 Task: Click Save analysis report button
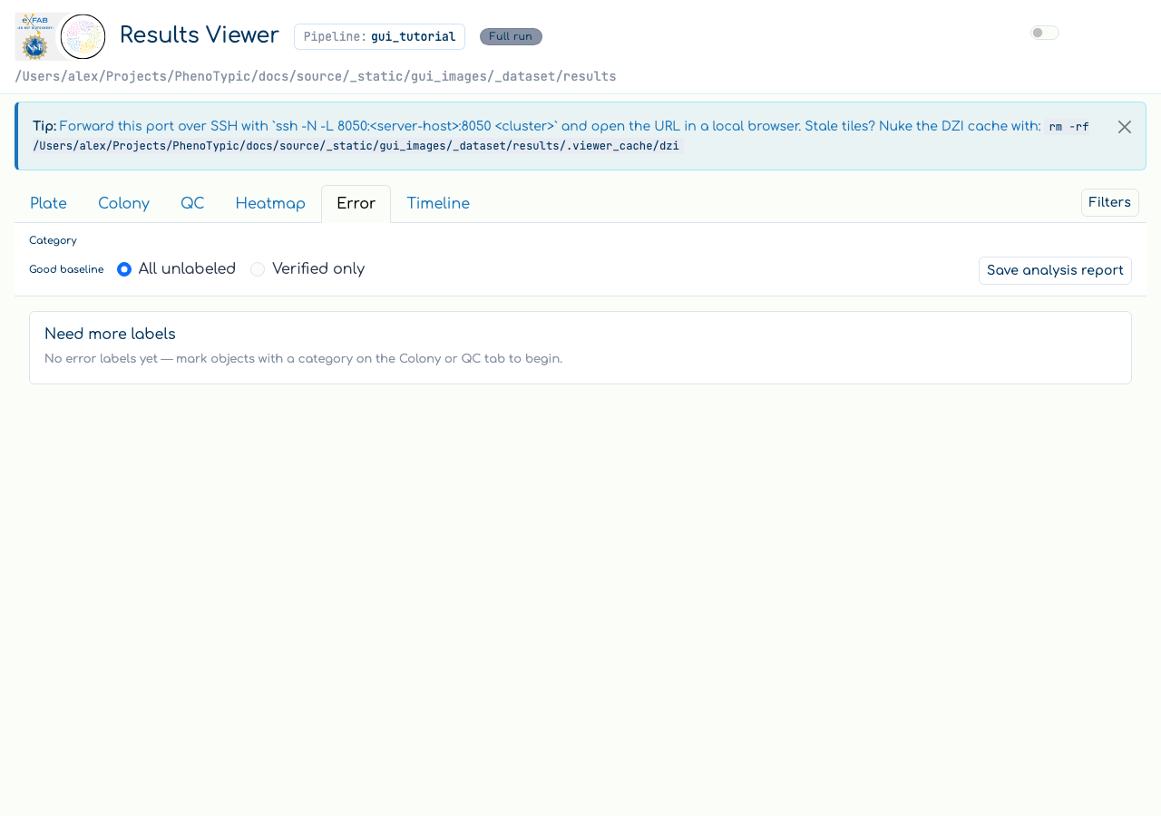[1055, 270]
